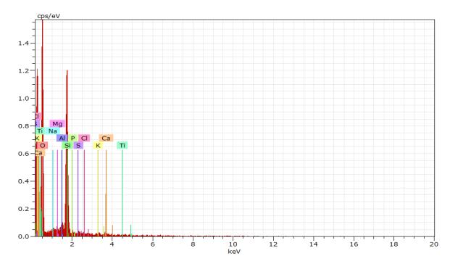This screenshot has height=264, width=450.
Task: Select the y-axis tick label 0.8
Action: click(23, 126)
